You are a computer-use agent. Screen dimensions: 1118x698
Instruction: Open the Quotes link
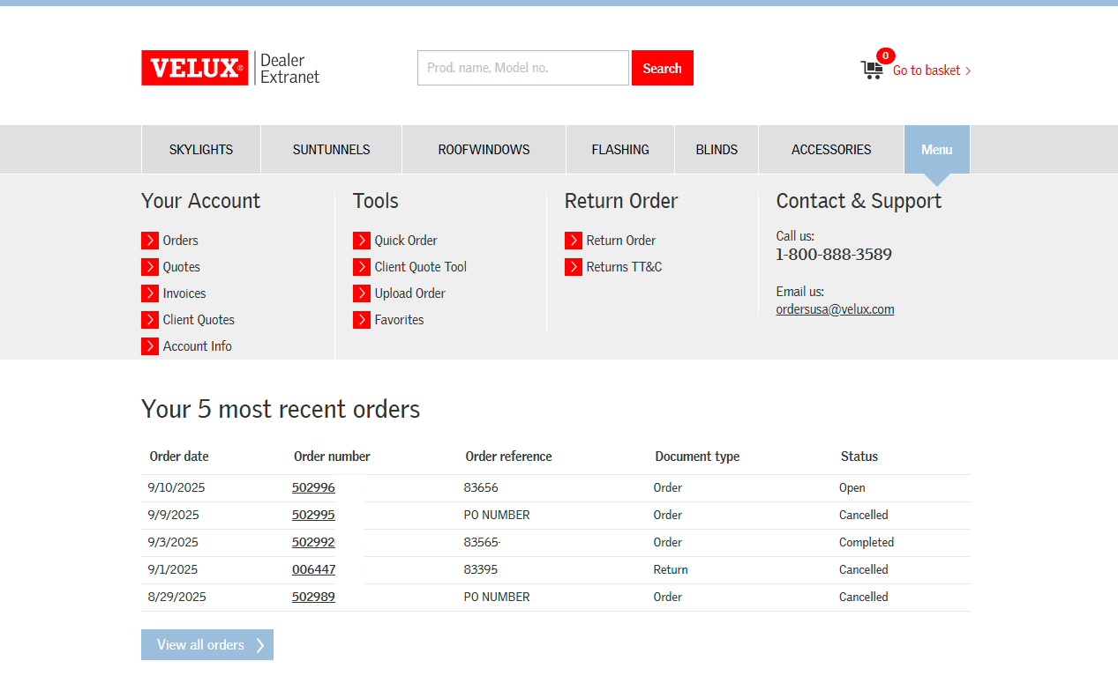tap(182, 267)
